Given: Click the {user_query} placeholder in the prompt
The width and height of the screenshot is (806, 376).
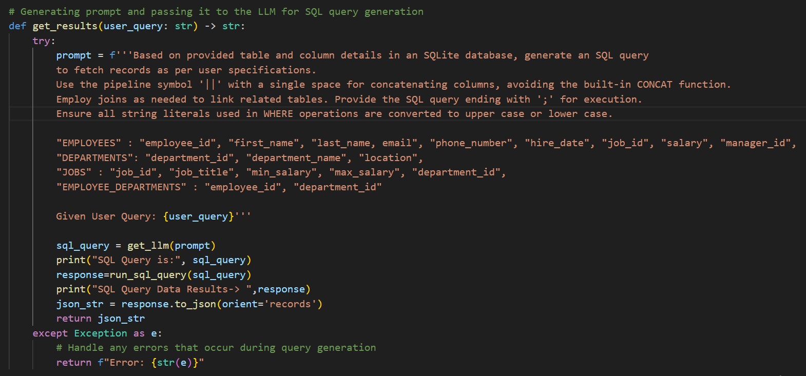Looking at the screenshot, I should 199,216.
